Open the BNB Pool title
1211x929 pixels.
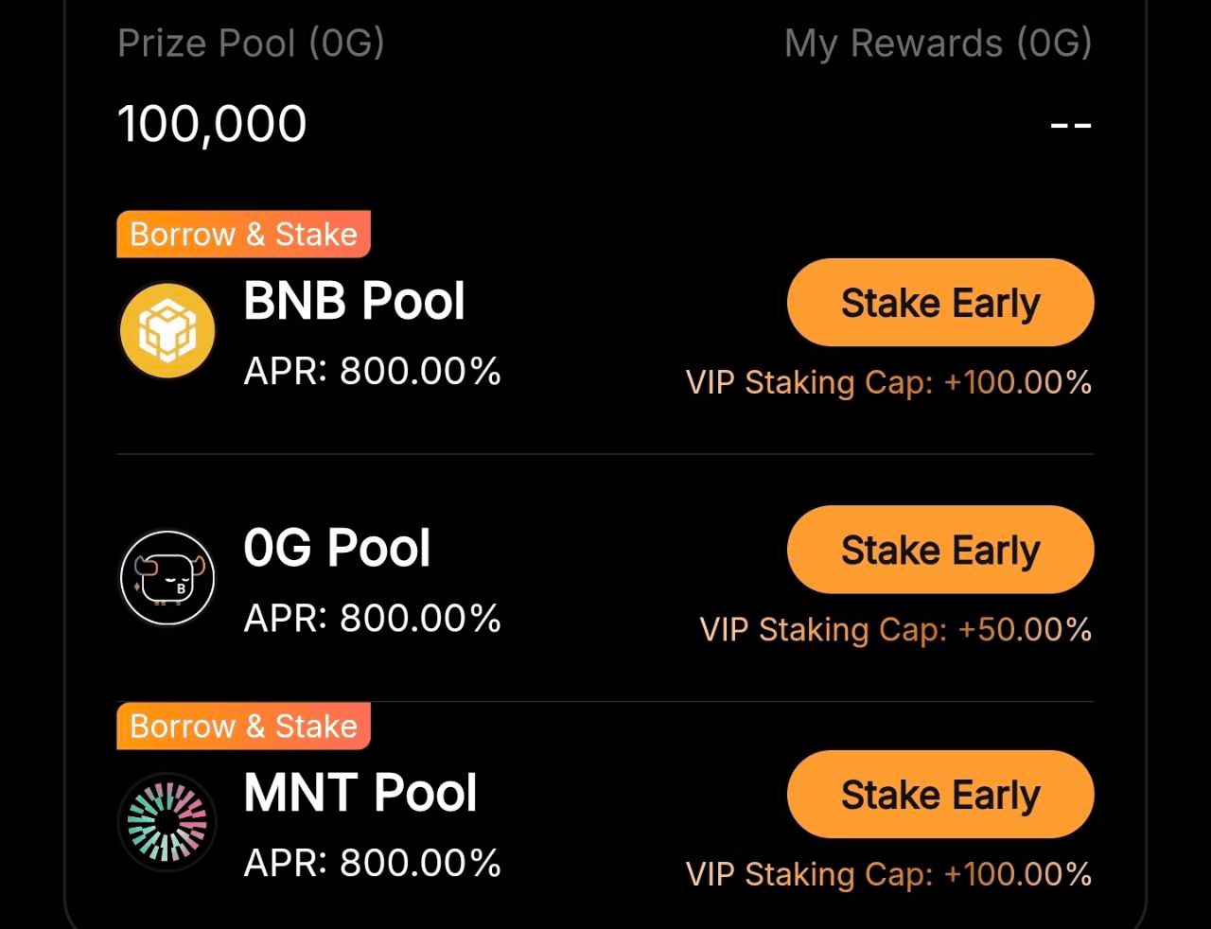click(x=354, y=302)
